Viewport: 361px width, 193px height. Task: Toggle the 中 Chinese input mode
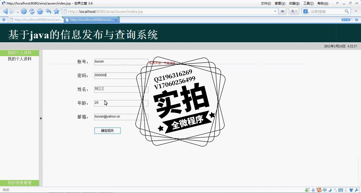[x=325, y=190]
